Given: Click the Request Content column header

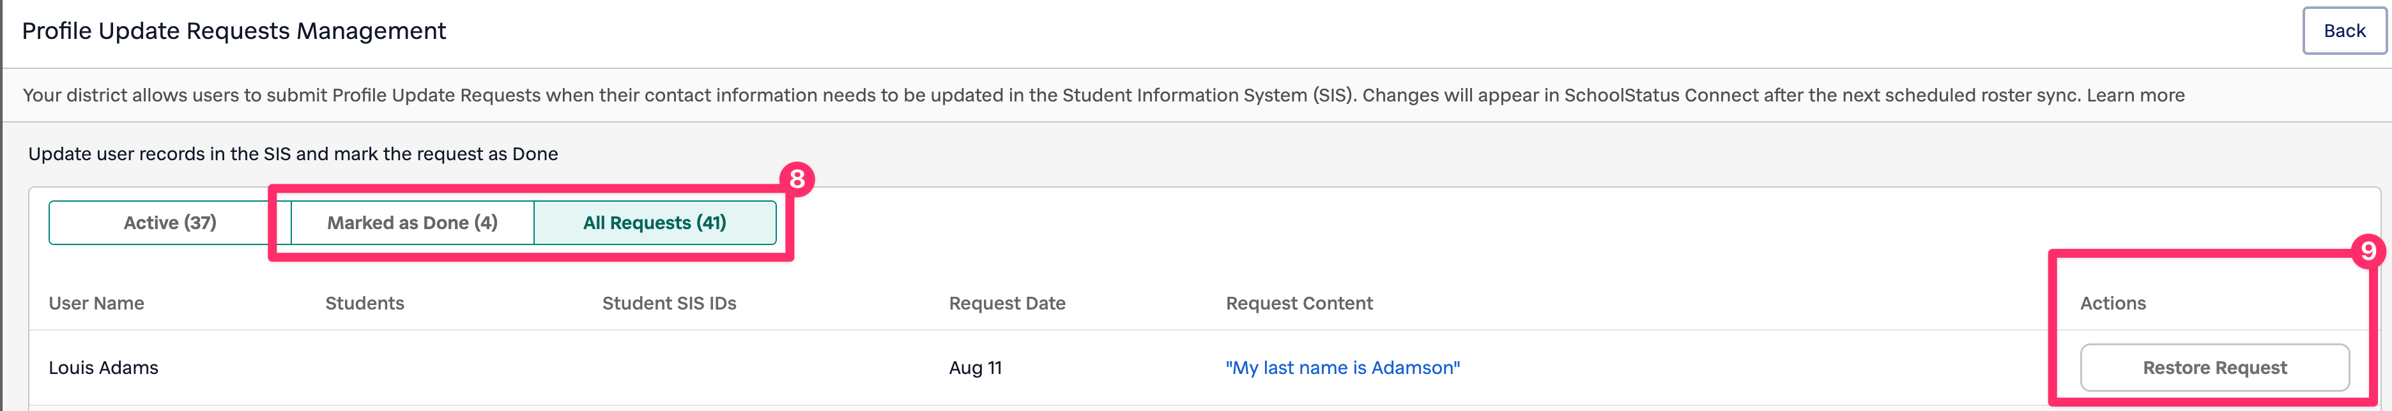Looking at the screenshot, I should pos(1298,303).
